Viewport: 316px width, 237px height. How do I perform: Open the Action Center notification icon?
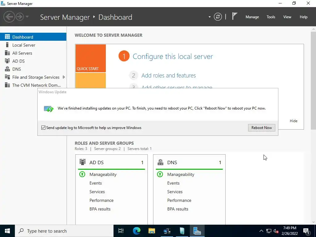[306, 231]
